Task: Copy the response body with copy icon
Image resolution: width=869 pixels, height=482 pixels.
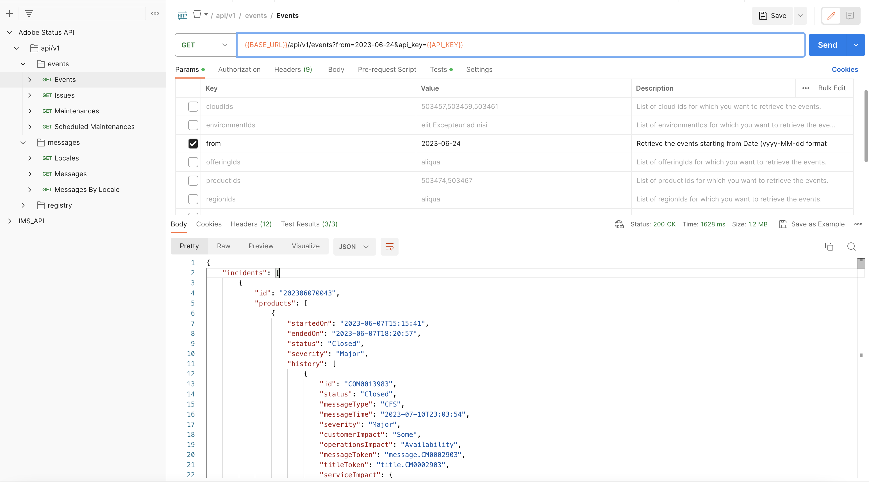Action: tap(829, 246)
